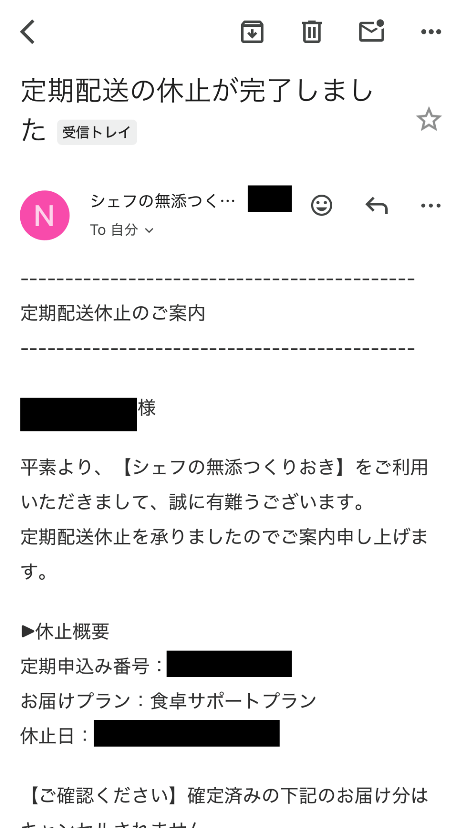This screenshot has width=466, height=829.
Task: Archive this email
Action: (252, 31)
